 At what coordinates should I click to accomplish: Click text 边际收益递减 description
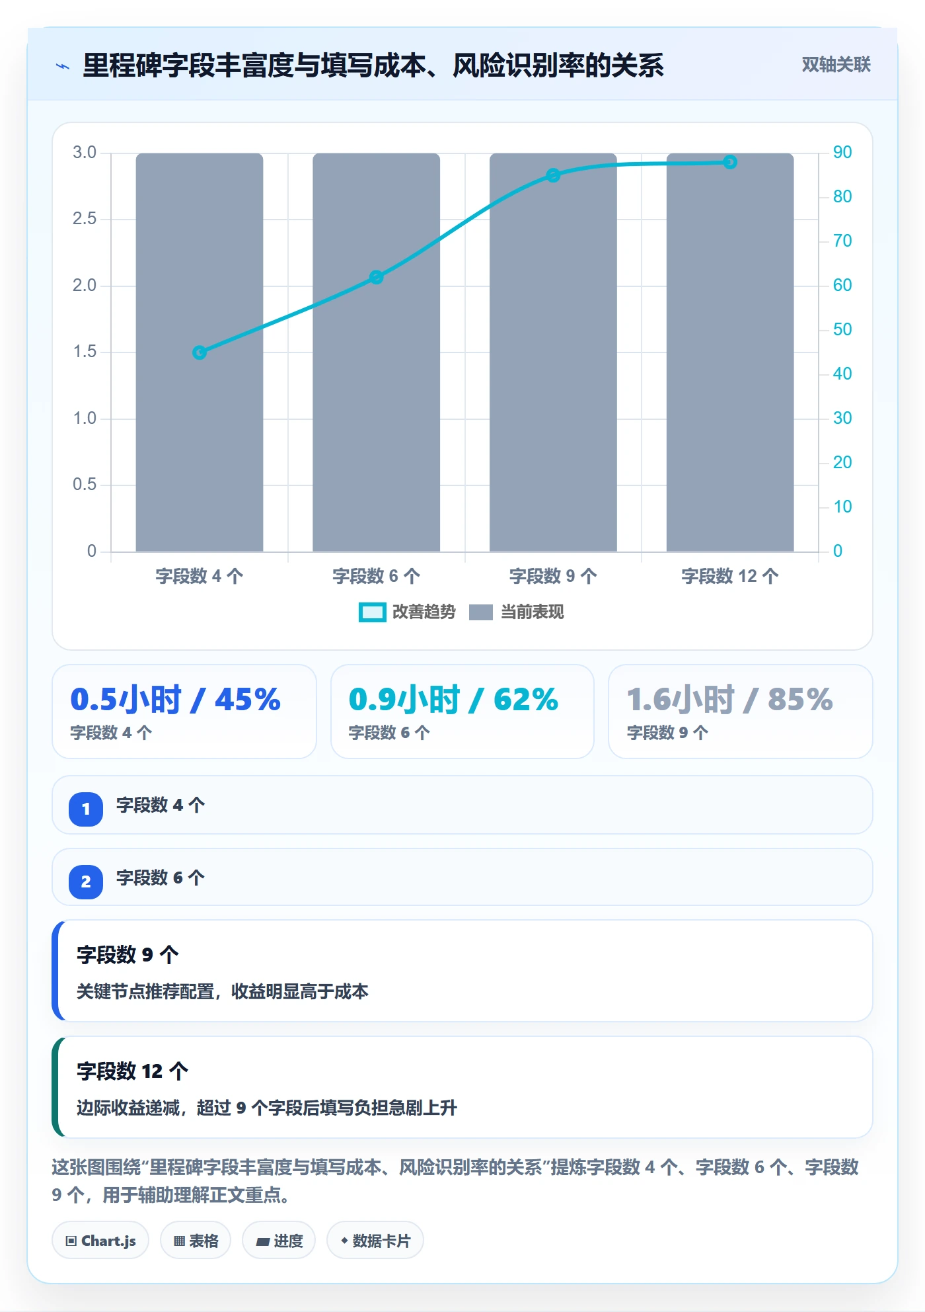pyautogui.click(x=267, y=1108)
